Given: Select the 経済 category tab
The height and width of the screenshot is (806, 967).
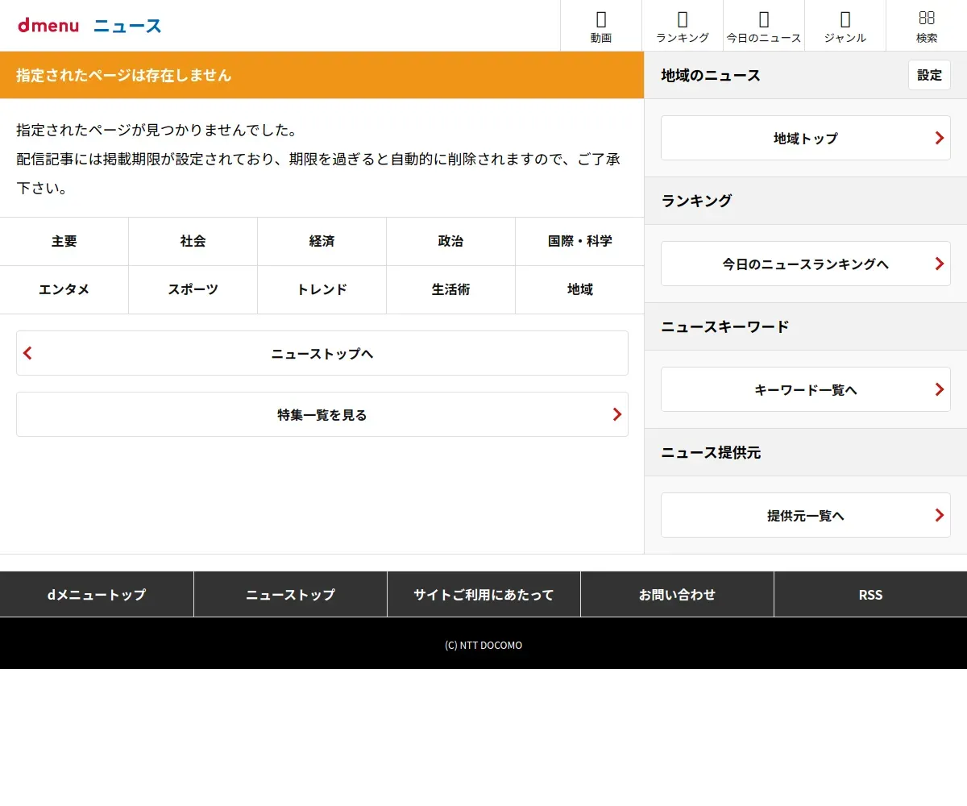Looking at the screenshot, I should click(322, 241).
